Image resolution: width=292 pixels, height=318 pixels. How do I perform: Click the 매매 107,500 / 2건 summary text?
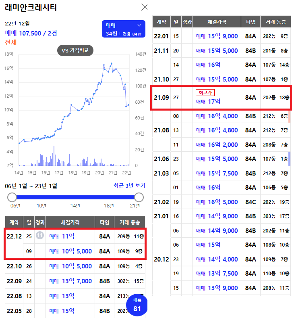tap(31, 33)
